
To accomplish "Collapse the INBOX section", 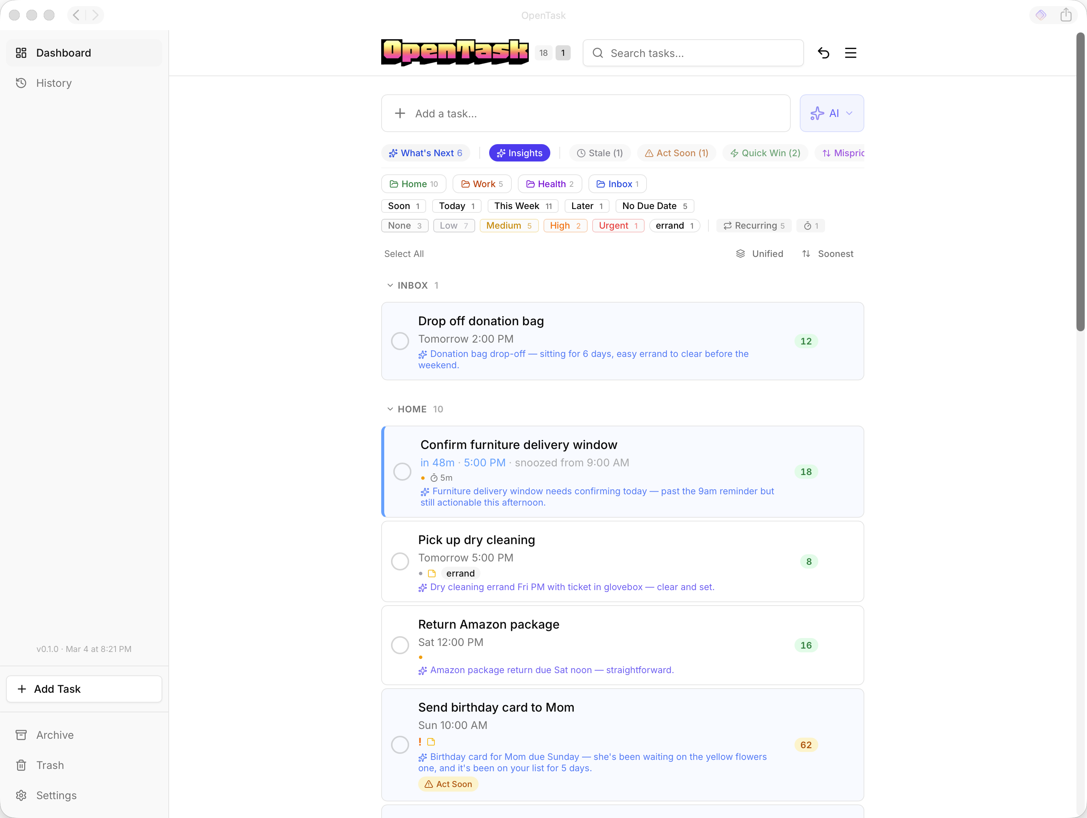I will coord(390,286).
